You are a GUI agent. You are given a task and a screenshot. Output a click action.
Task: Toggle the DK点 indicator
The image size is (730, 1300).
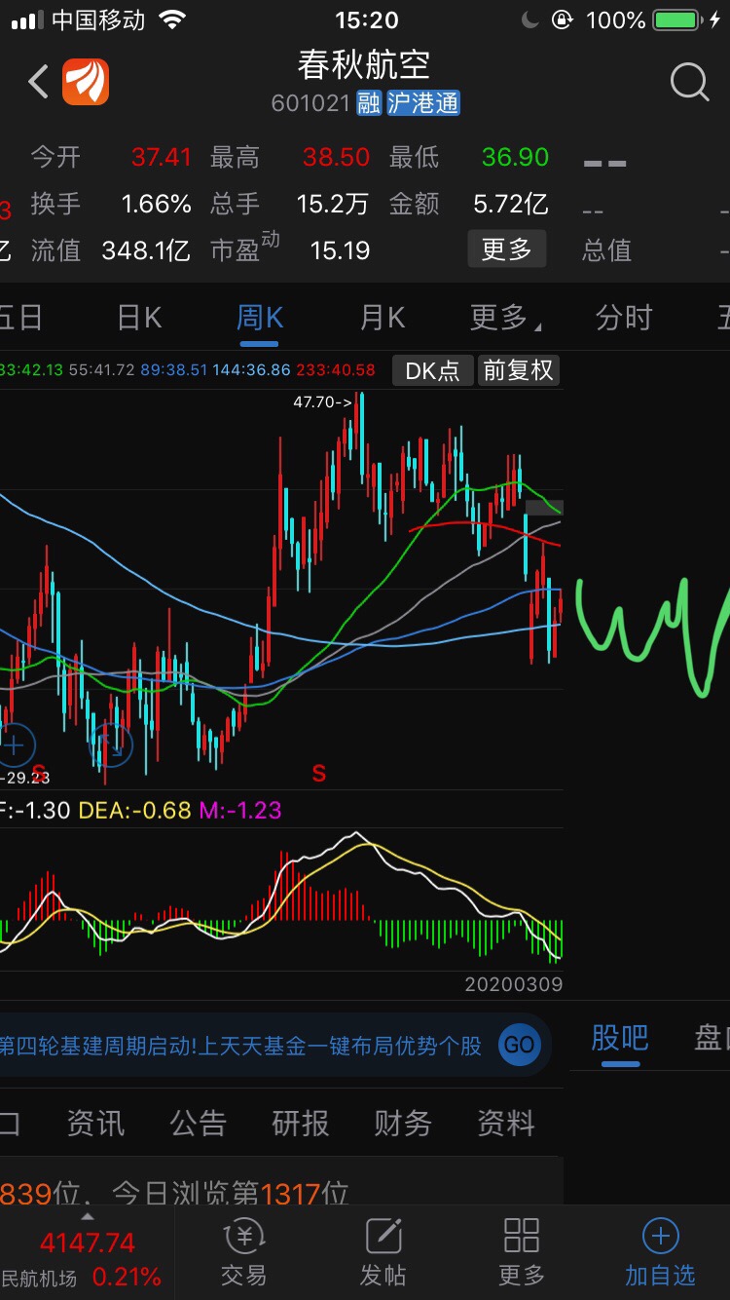tap(433, 370)
